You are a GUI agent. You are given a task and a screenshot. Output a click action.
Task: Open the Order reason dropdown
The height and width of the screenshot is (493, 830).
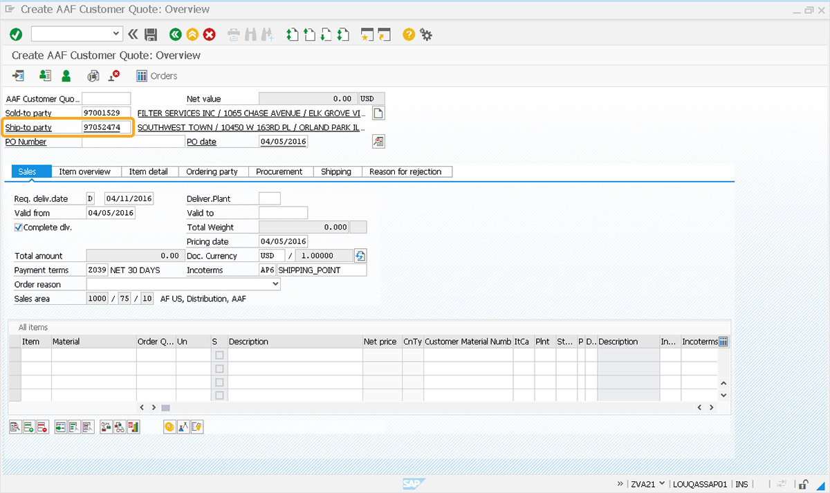[275, 284]
